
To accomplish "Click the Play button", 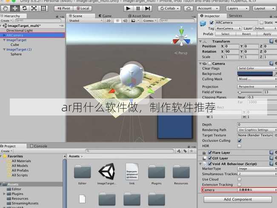I will (x=128, y=8).
